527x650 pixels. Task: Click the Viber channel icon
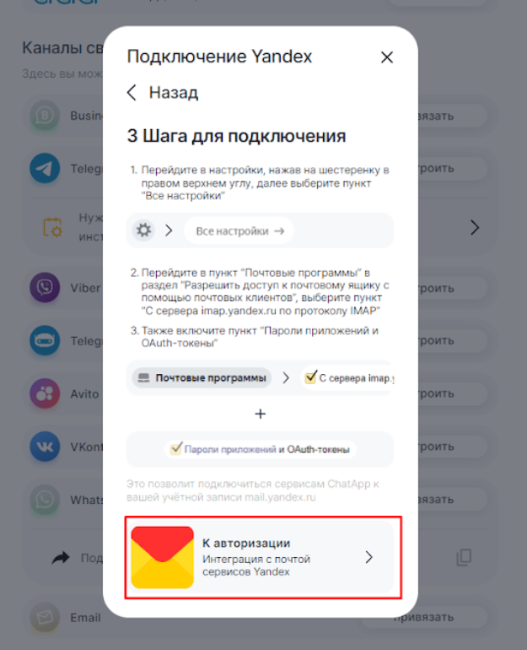click(x=45, y=287)
